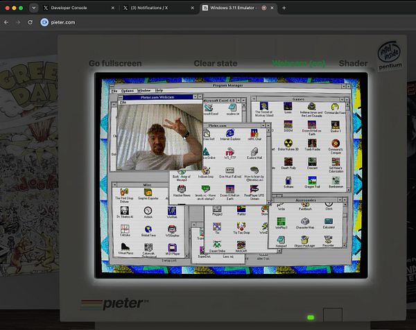This screenshot has width=416, height=330.
Task: Open the Internet Explorer icon
Action: (230, 135)
